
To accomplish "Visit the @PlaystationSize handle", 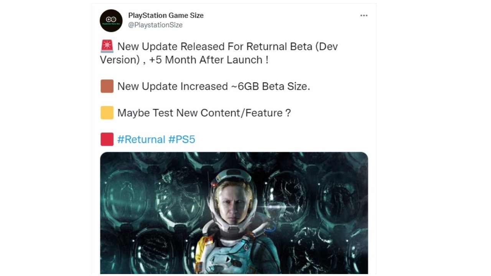I will pyautogui.click(x=155, y=25).
